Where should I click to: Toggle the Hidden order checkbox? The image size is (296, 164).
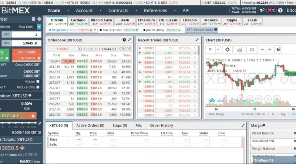pos(38,81)
